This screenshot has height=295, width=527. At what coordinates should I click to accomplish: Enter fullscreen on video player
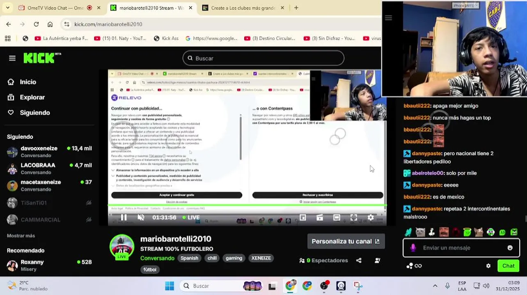[354, 218]
